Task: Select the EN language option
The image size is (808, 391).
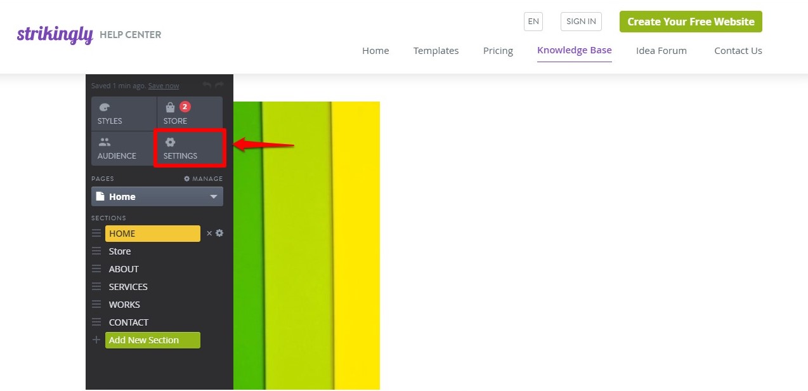Action: click(x=533, y=21)
